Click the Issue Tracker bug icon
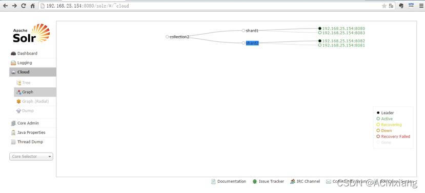 tap(254, 182)
